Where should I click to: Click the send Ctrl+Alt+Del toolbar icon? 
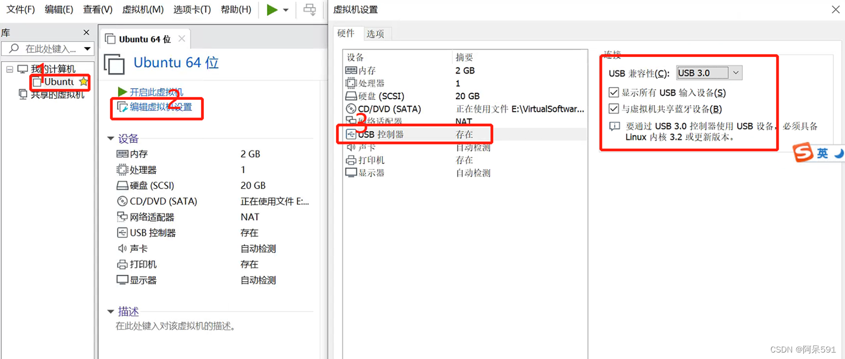click(310, 10)
